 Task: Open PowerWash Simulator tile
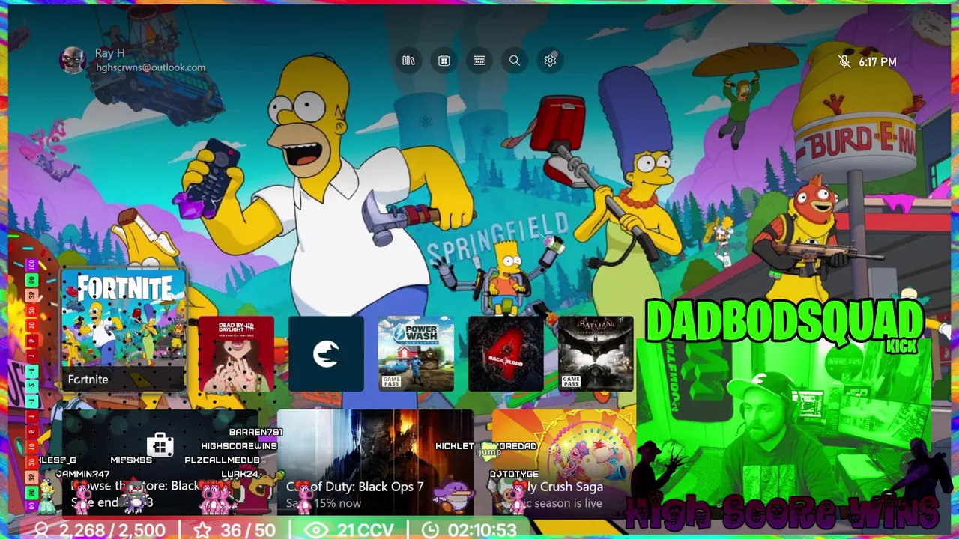[416, 354]
